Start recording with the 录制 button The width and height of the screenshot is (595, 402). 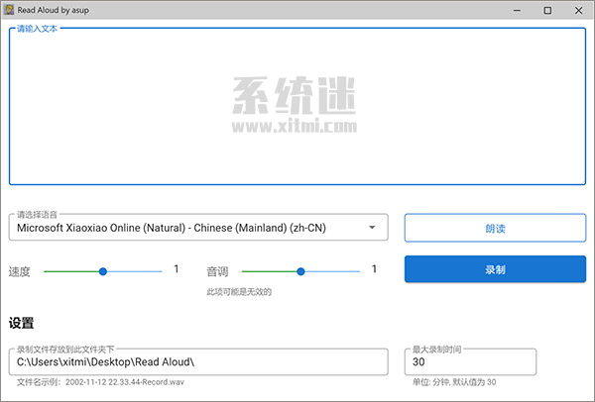coord(495,269)
